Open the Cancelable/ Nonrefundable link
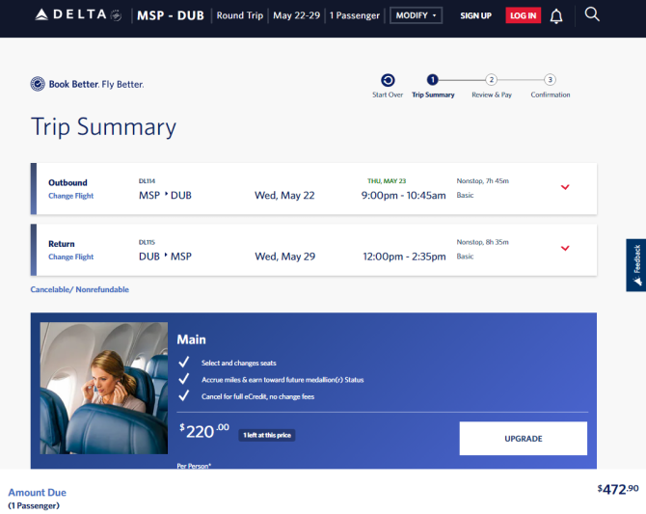This screenshot has height=514, width=646. pos(79,289)
